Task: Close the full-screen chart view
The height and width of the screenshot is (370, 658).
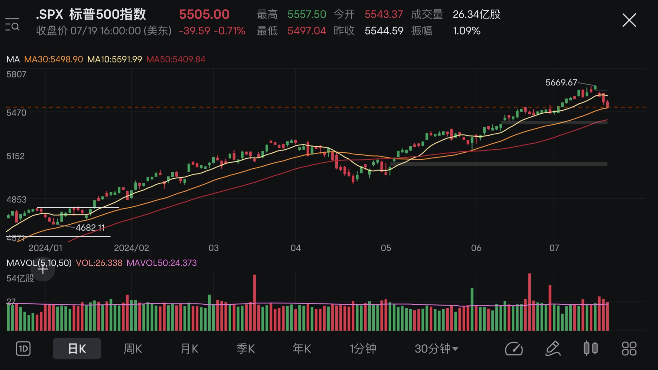Action: pos(629,20)
